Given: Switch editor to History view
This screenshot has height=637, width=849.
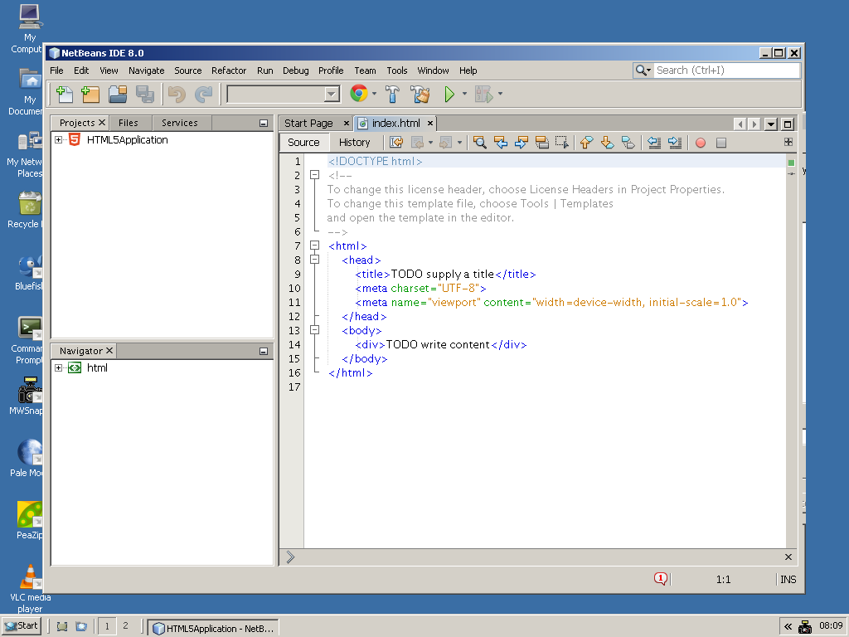Looking at the screenshot, I should pos(354,143).
